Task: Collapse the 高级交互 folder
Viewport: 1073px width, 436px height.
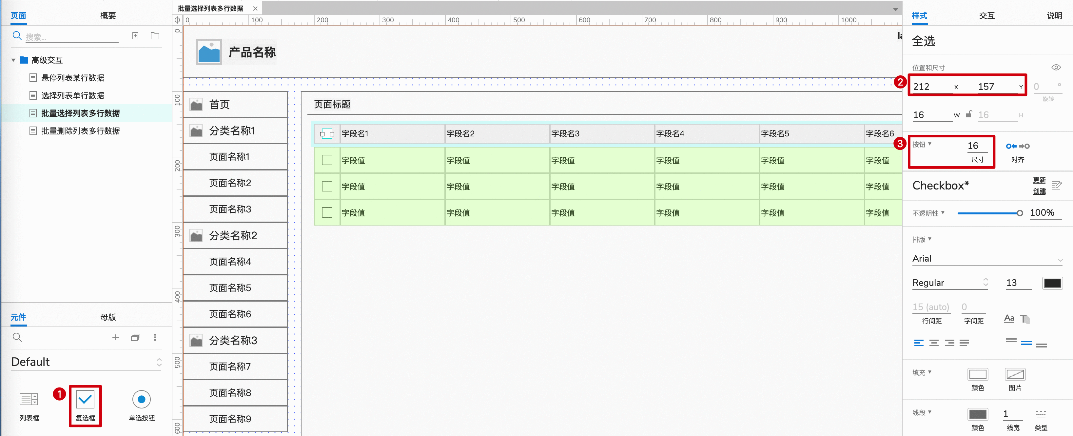Action: [13, 60]
